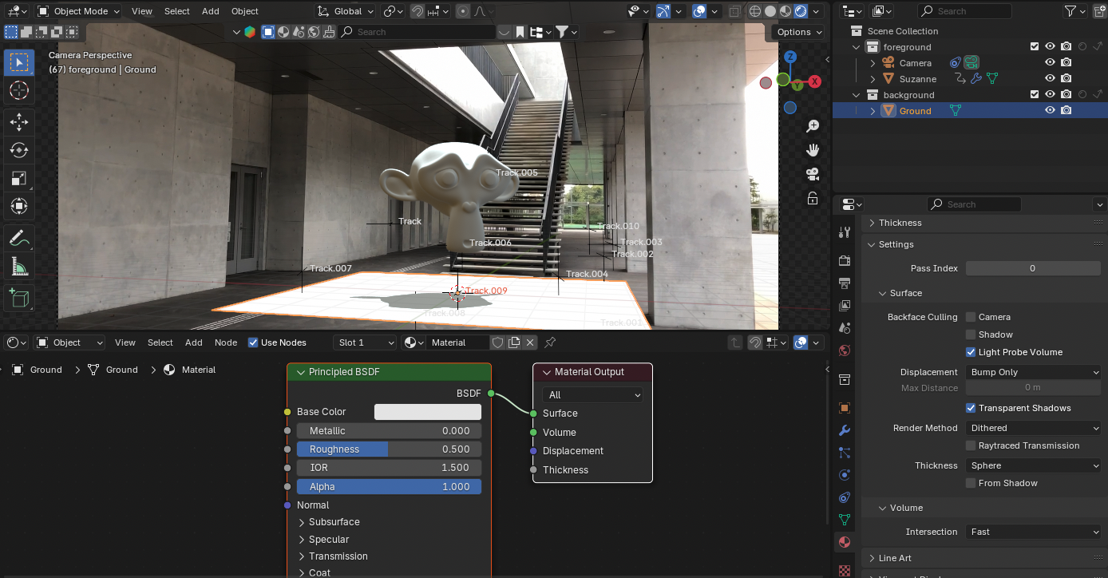This screenshot has height=578, width=1108.
Task: Open Intersection dropdown showing Fast
Action: (1034, 532)
